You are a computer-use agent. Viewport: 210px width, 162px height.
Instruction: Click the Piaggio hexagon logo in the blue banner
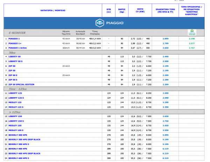(x=100, y=23)
